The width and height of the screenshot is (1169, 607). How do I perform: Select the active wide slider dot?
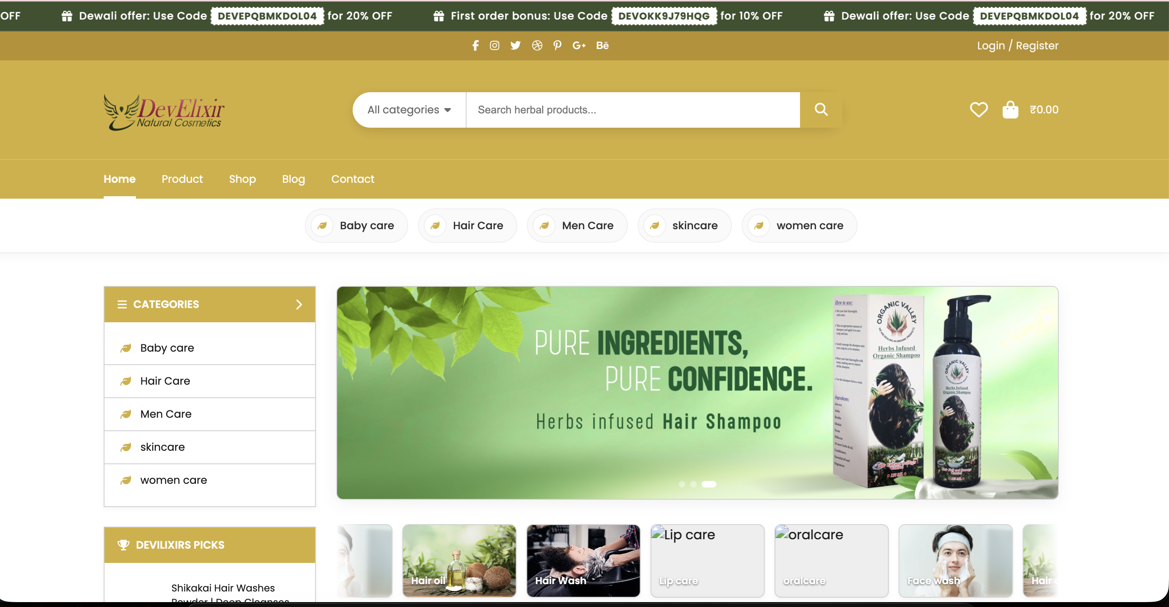point(709,484)
